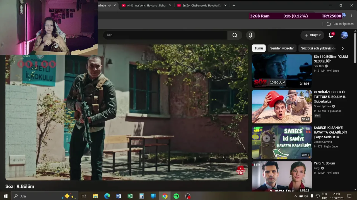The height and width of the screenshot is (200, 357).
Task: Visit the 'Söz Dizi' channel link
Action: click(319, 66)
